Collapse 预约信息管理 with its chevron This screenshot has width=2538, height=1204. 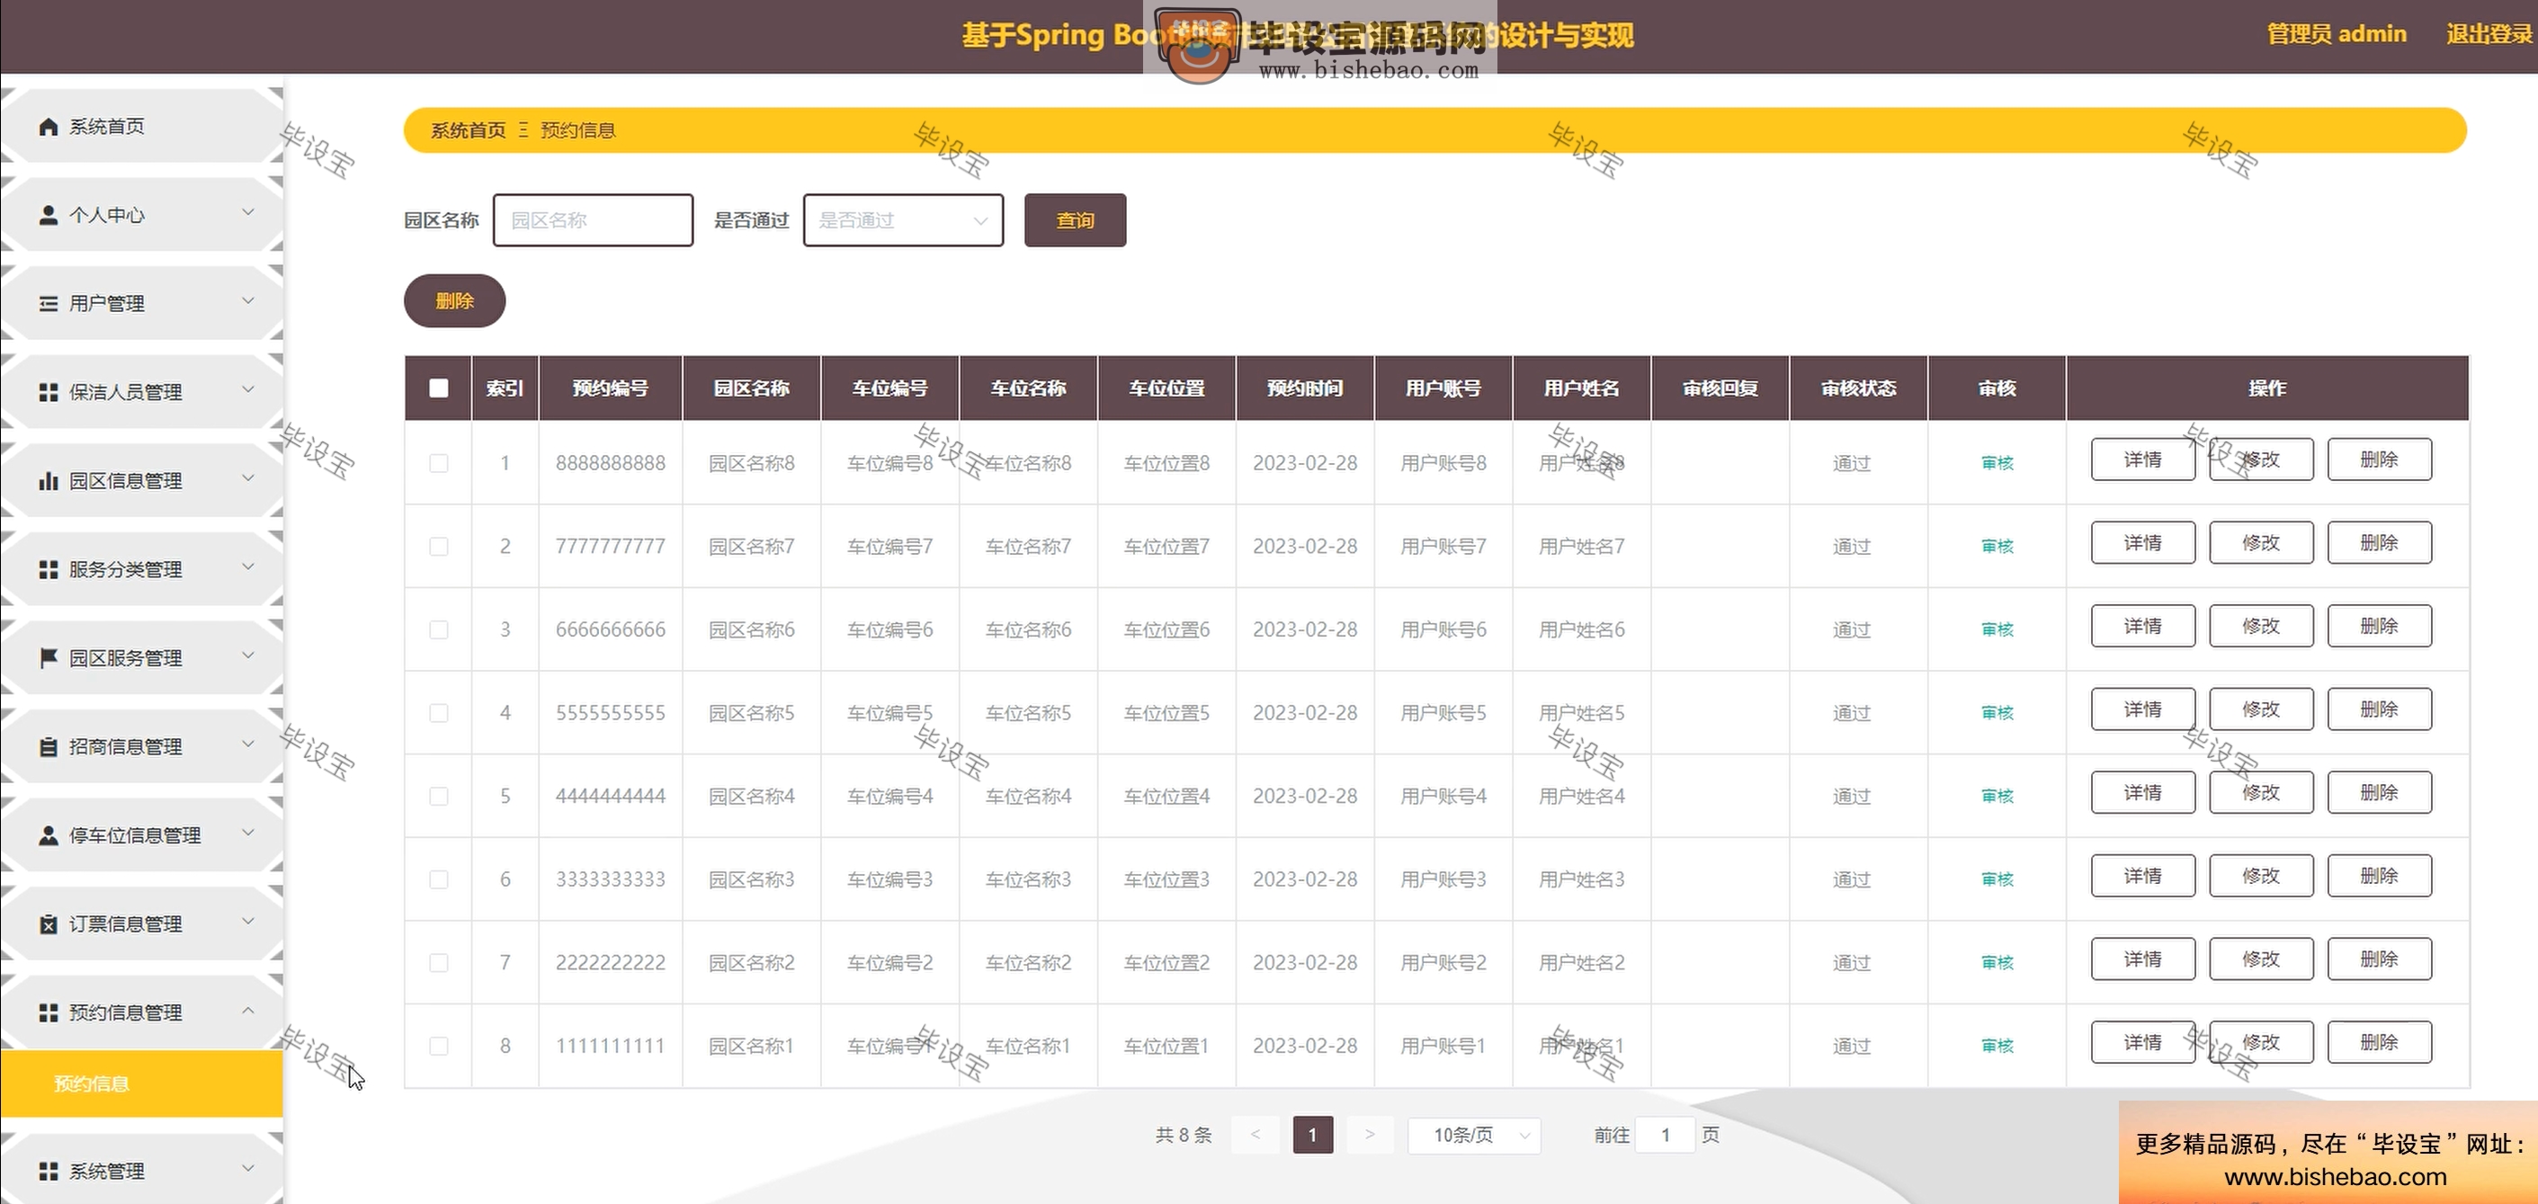tap(248, 1011)
